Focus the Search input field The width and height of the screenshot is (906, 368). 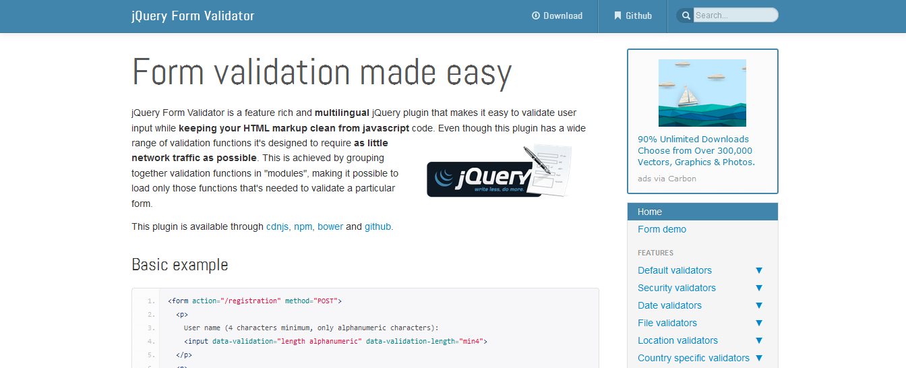[735, 16]
